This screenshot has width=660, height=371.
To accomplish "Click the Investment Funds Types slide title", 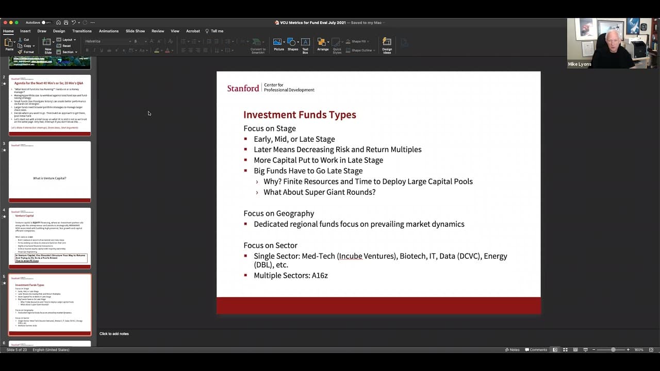I will click(x=300, y=115).
